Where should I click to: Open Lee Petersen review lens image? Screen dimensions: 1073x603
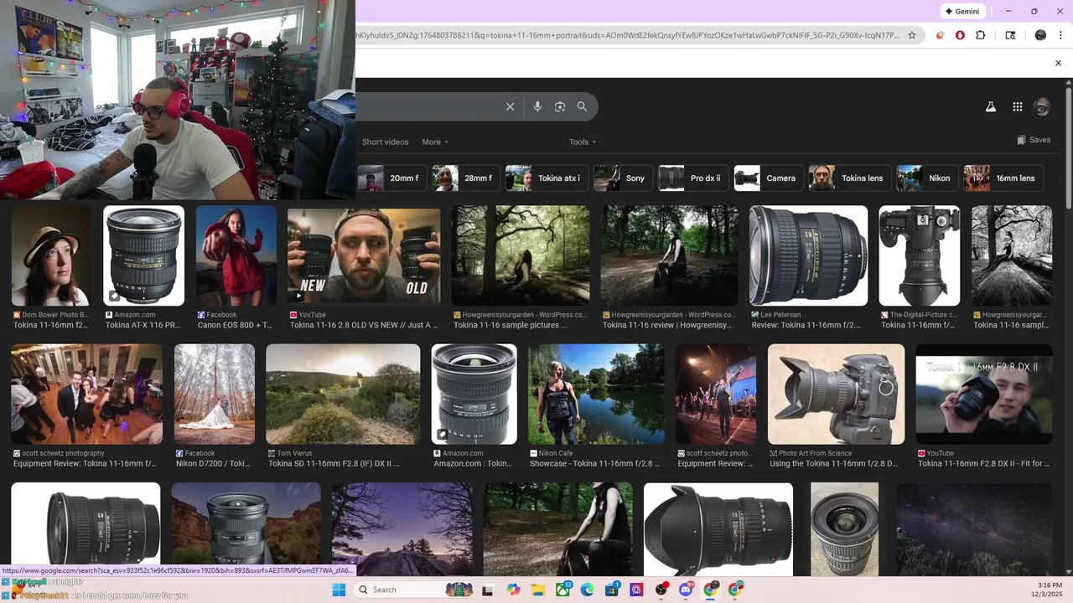808,255
